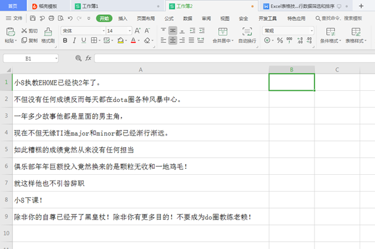Apply red font color A
Screen dimensions: 375x249
coord(133,41)
